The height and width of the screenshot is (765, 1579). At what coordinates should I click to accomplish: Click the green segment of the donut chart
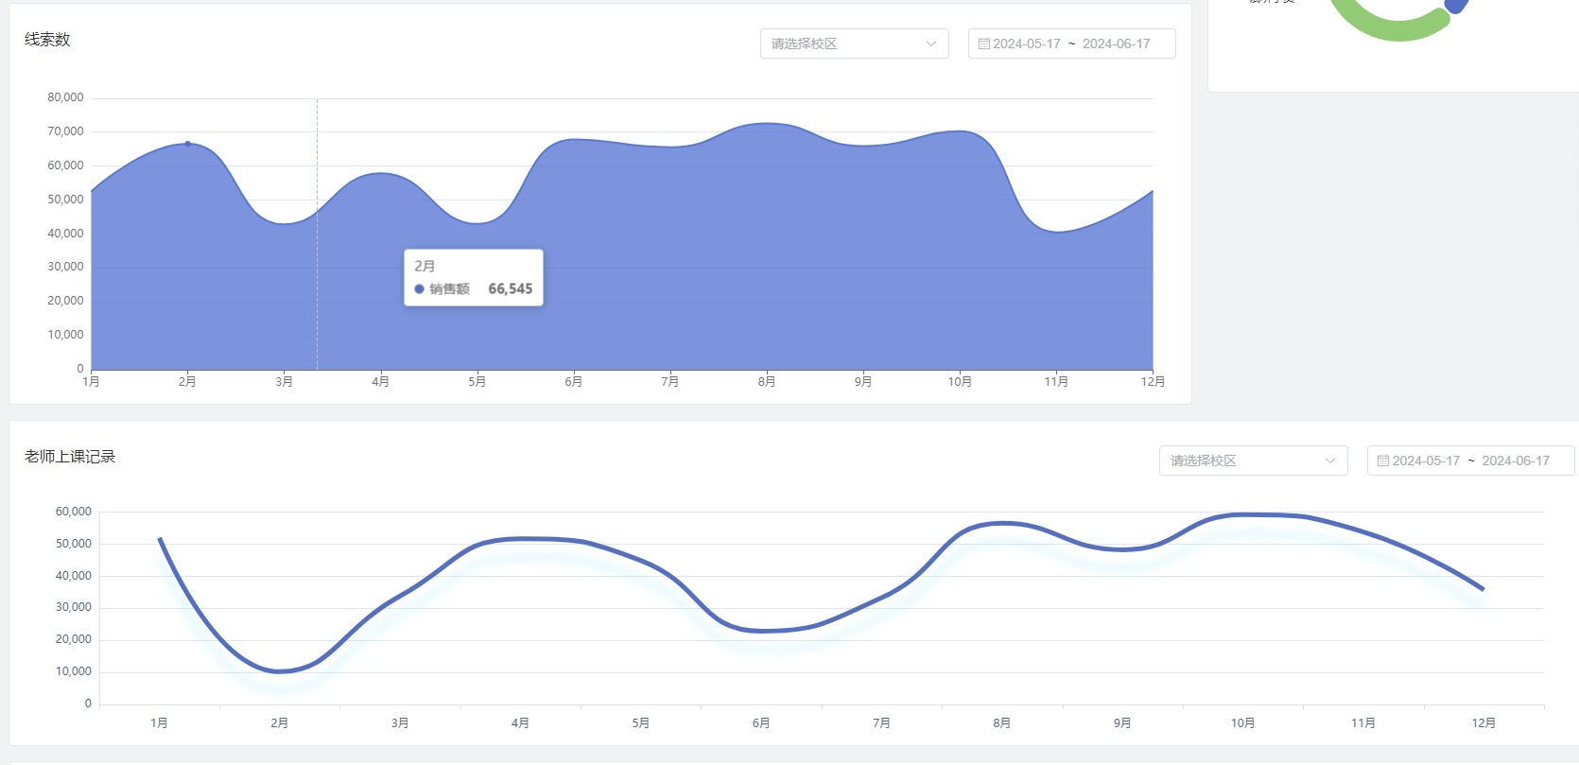[x=1390, y=28]
